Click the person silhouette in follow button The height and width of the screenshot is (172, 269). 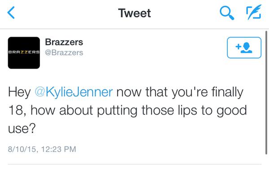247,48
